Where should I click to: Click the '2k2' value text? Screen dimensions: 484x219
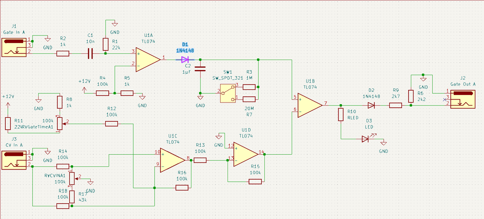click(x=422, y=99)
